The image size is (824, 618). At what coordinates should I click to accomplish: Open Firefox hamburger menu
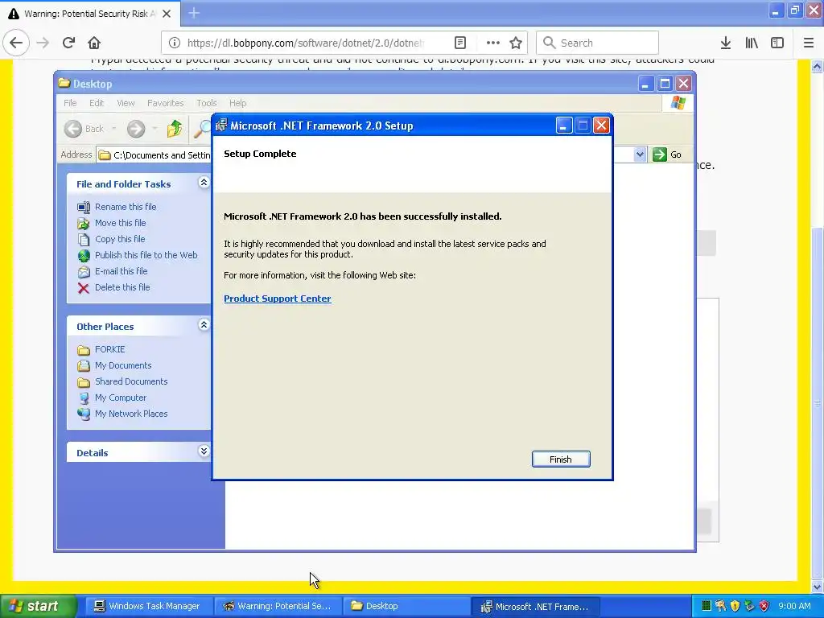click(809, 43)
